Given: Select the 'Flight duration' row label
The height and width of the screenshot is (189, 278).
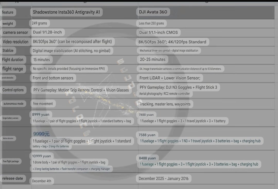Looking at the screenshot, I should pos(13,60).
